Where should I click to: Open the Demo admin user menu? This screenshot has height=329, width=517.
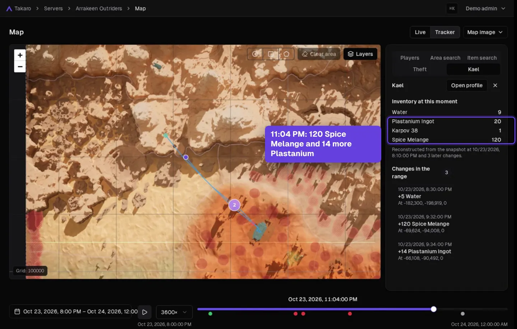[485, 8]
